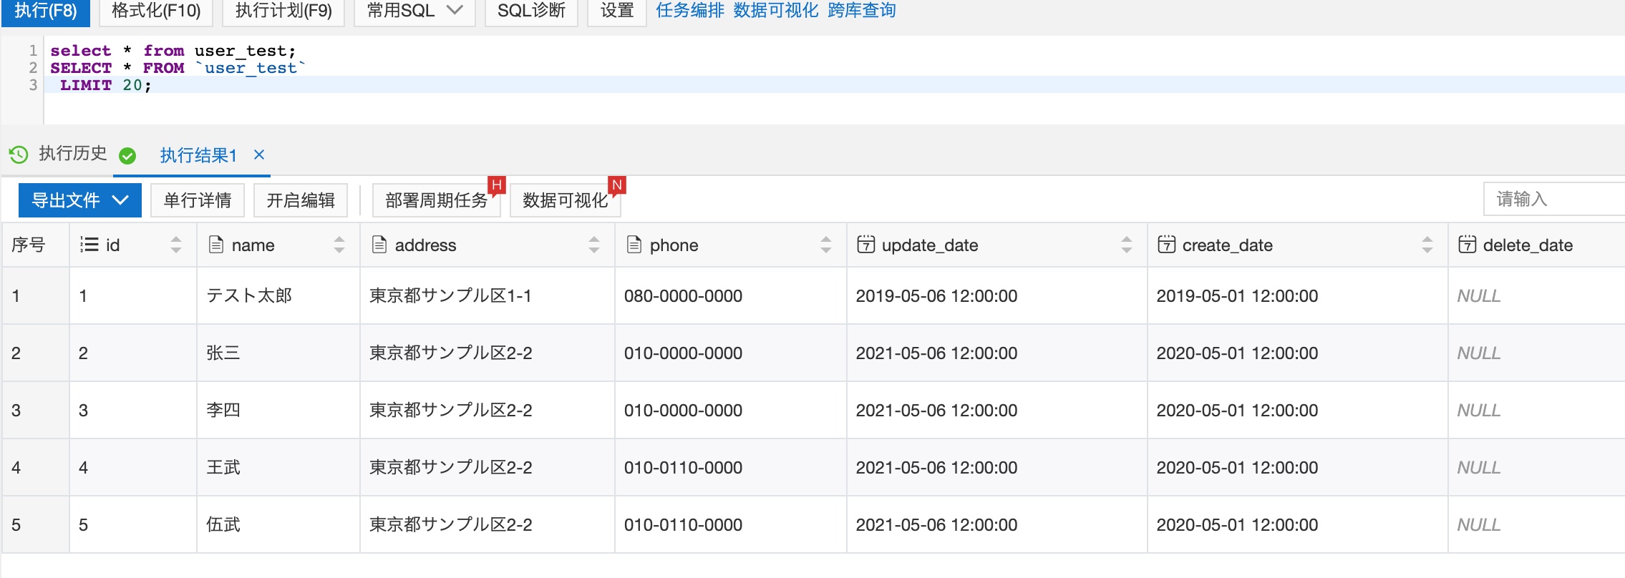Screen dimensions: 1625x578
Task: Open the 跨库查询 link
Action: click(862, 11)
